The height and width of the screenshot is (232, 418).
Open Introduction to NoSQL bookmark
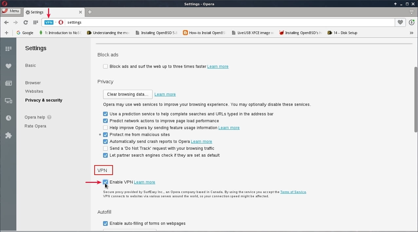tap(60, 33)
